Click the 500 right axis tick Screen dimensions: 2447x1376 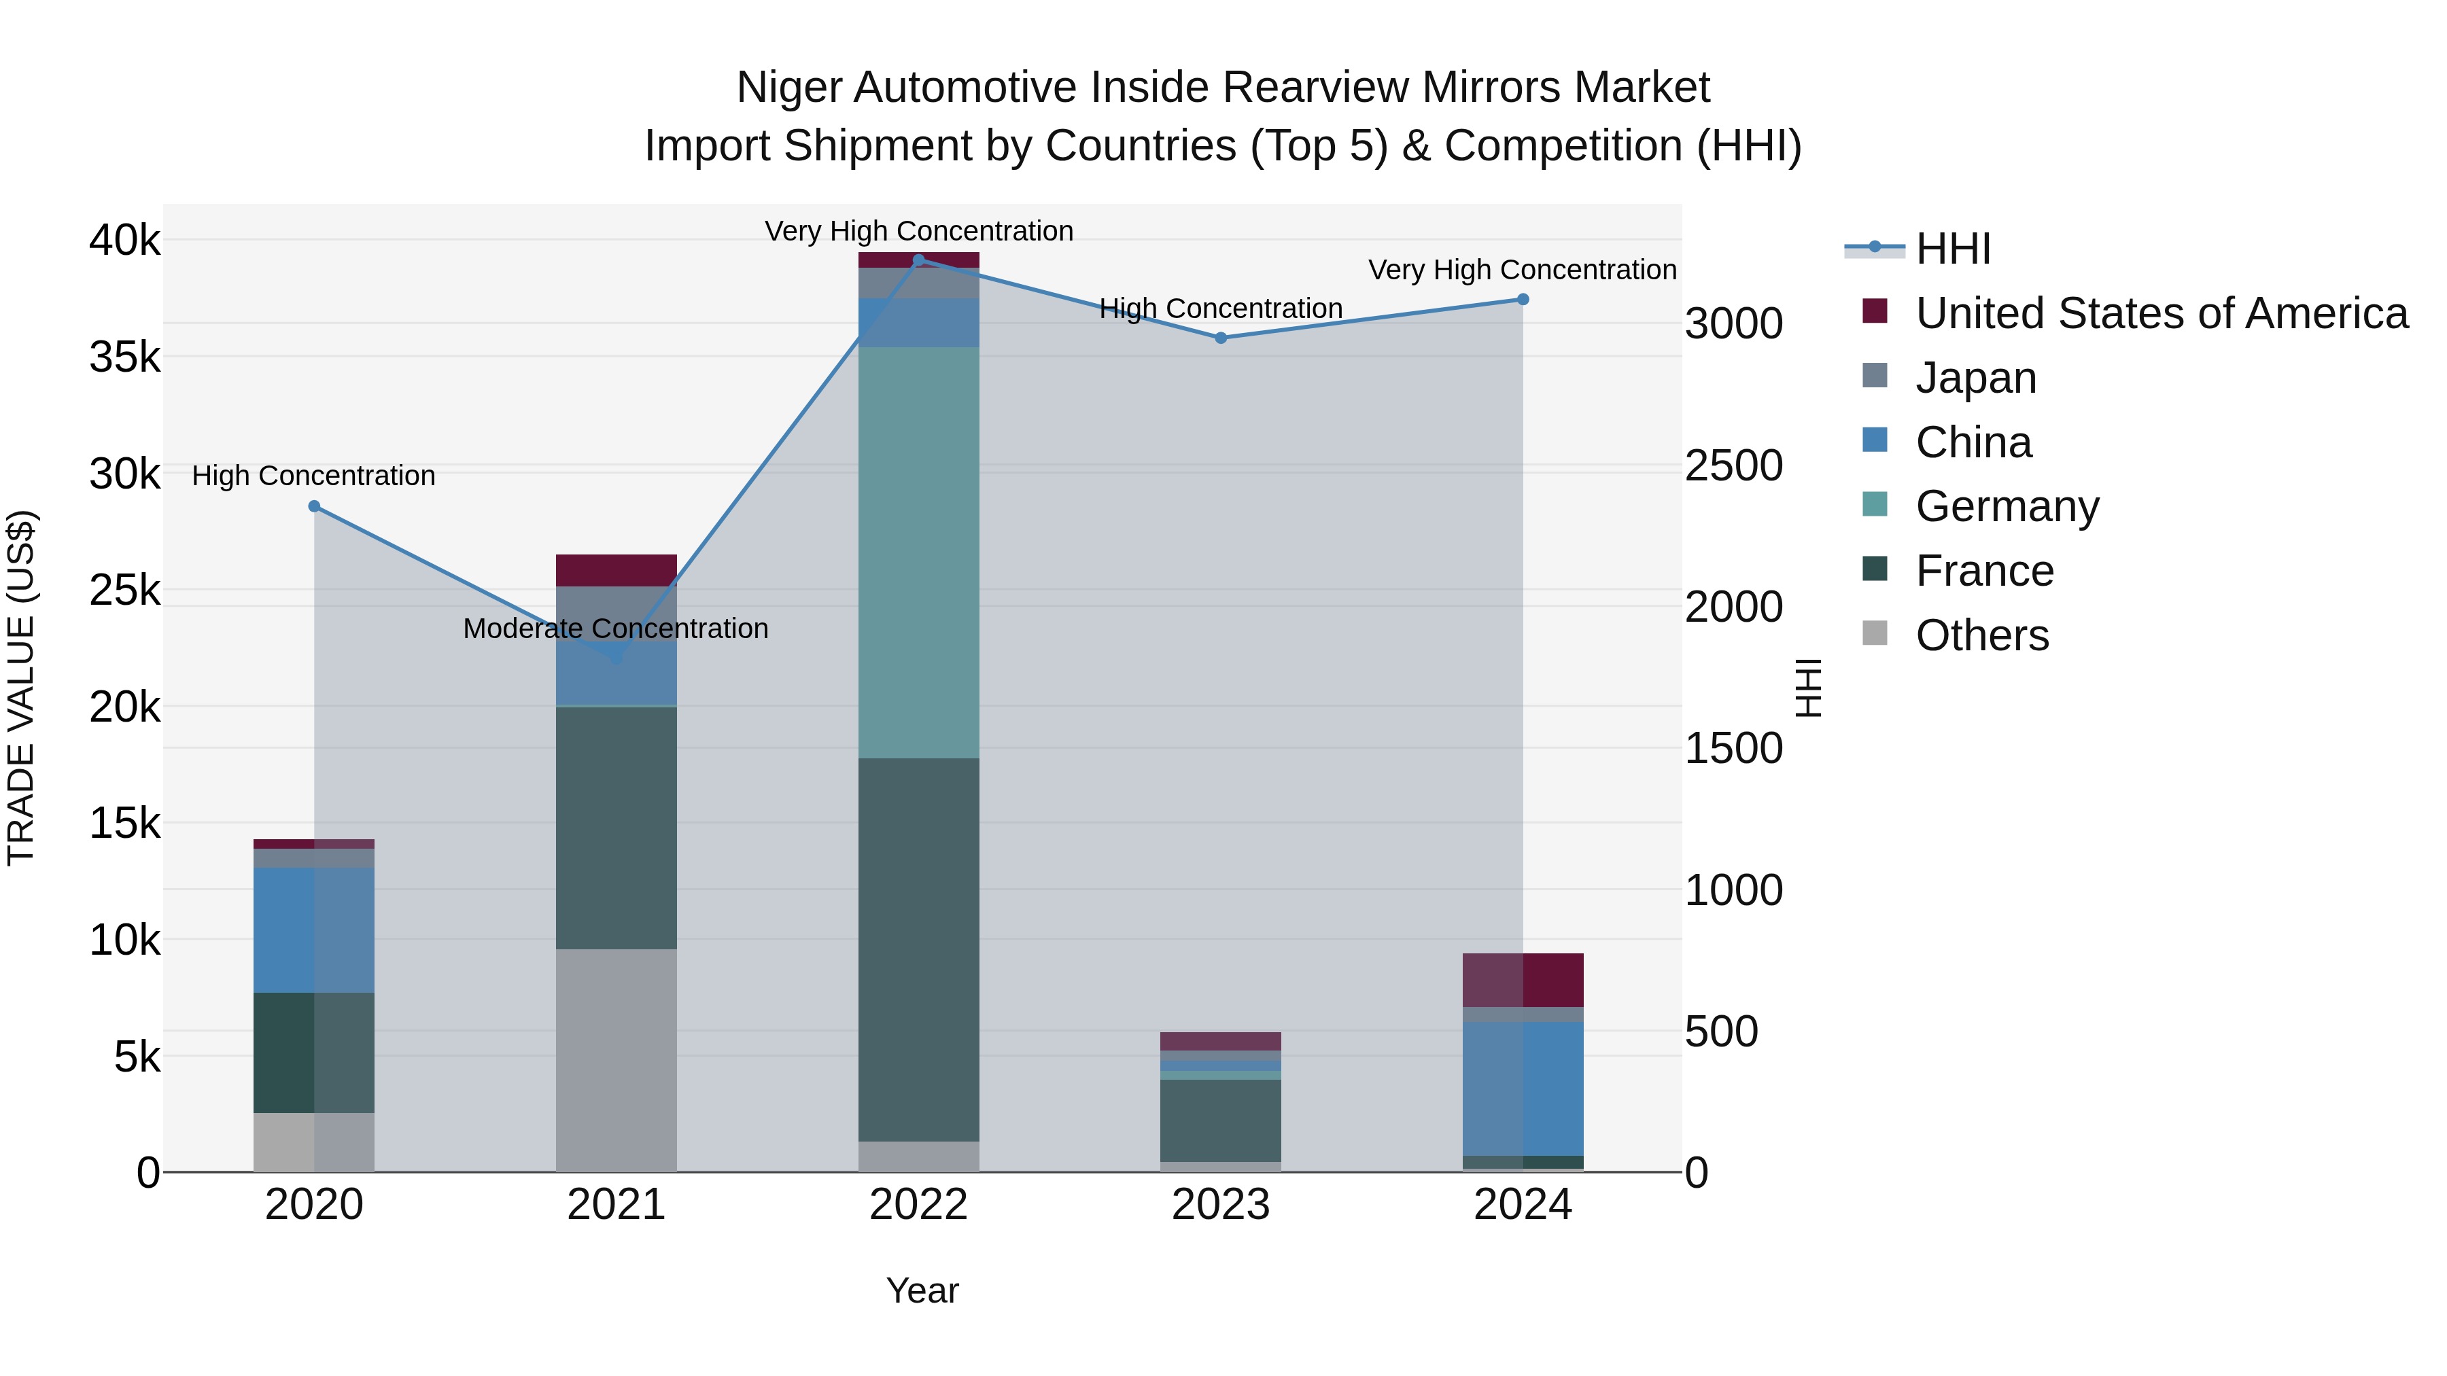(x=1722, y=1032)
